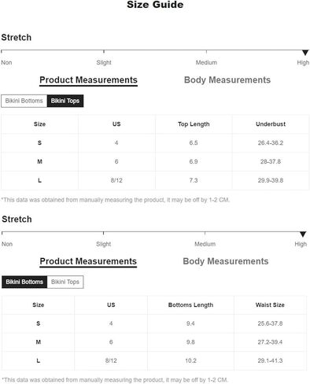Click the 28-37.8 underbust cell for M

click(x=271, y=161)
